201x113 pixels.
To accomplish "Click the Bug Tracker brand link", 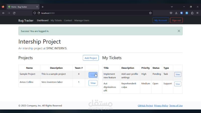I will click(26, 20).
